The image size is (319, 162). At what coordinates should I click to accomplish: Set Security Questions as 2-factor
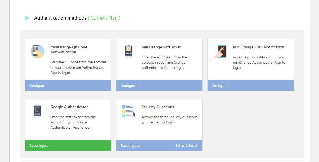coord(187,146)
